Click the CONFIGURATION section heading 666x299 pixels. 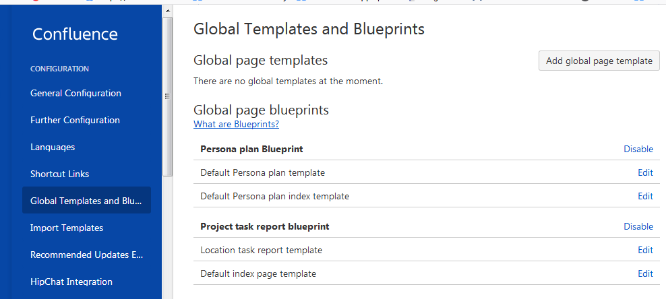click(59, 69)
